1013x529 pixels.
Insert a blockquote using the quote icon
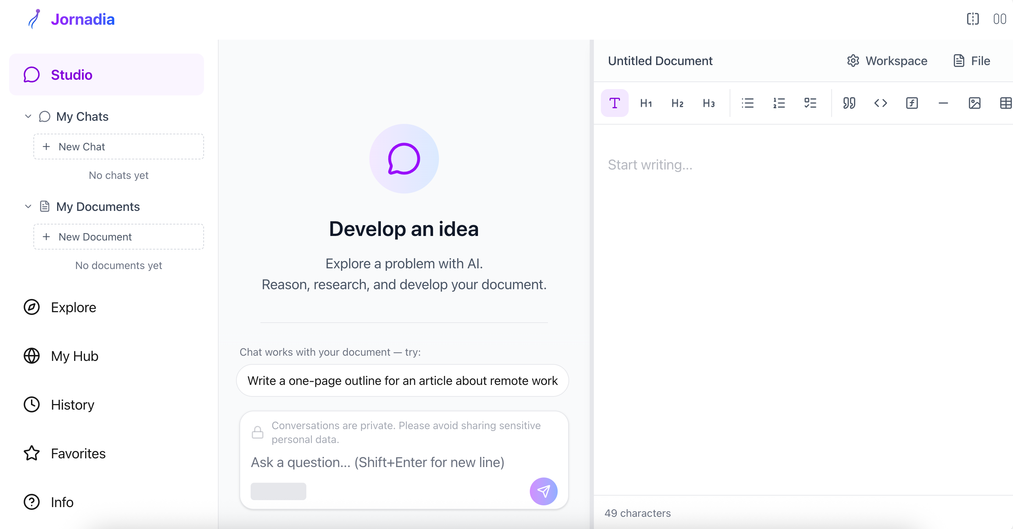coord(849,103)
